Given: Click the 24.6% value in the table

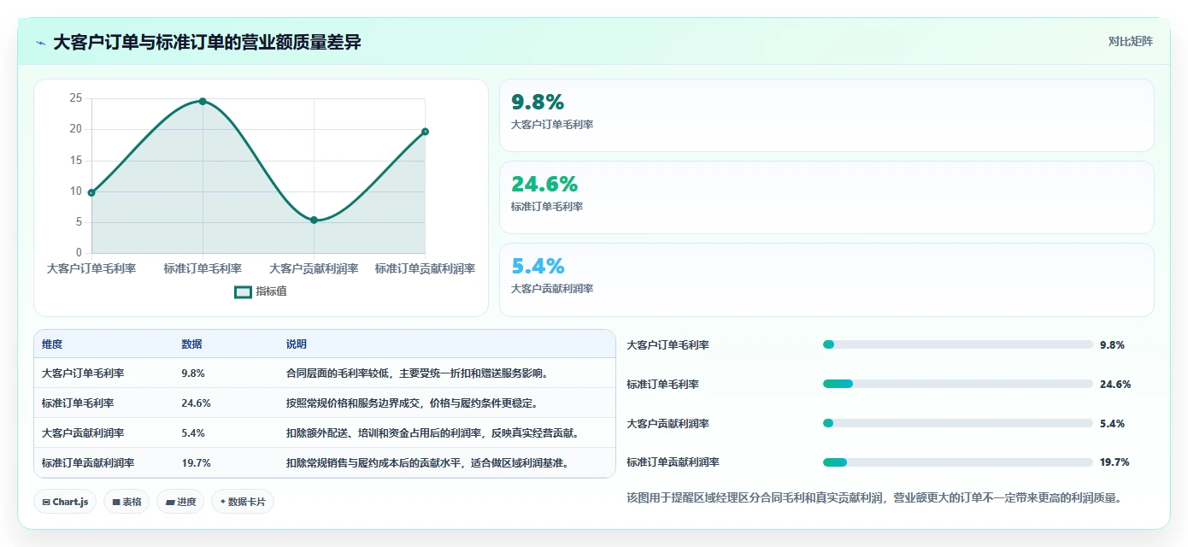Looking at the screenshot, I should tap(196, 403).
